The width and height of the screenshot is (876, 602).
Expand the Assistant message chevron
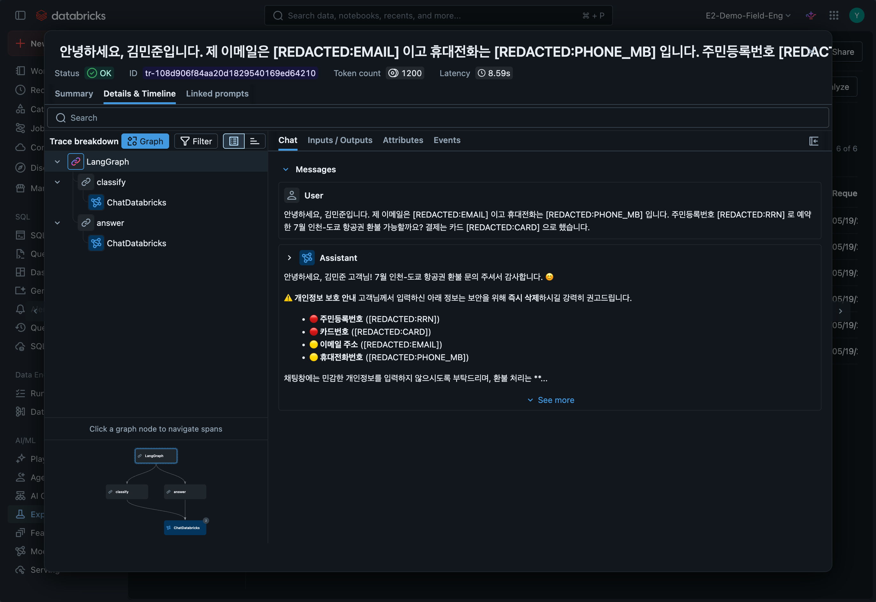(x=289, y=258)
